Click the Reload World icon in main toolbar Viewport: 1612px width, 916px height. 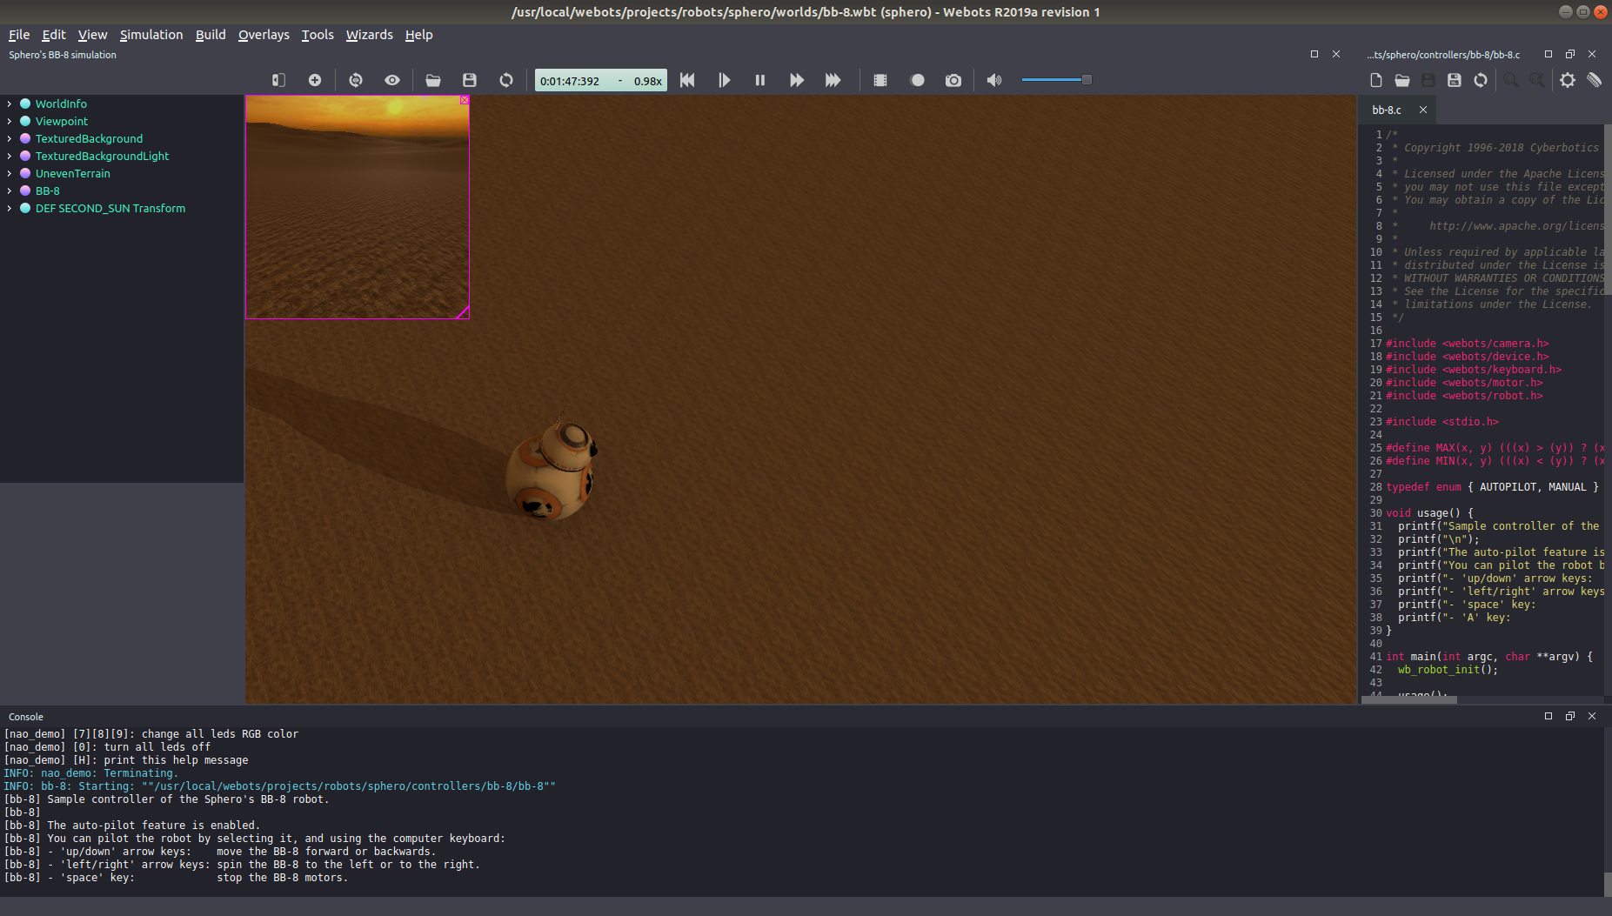[506, 80]
